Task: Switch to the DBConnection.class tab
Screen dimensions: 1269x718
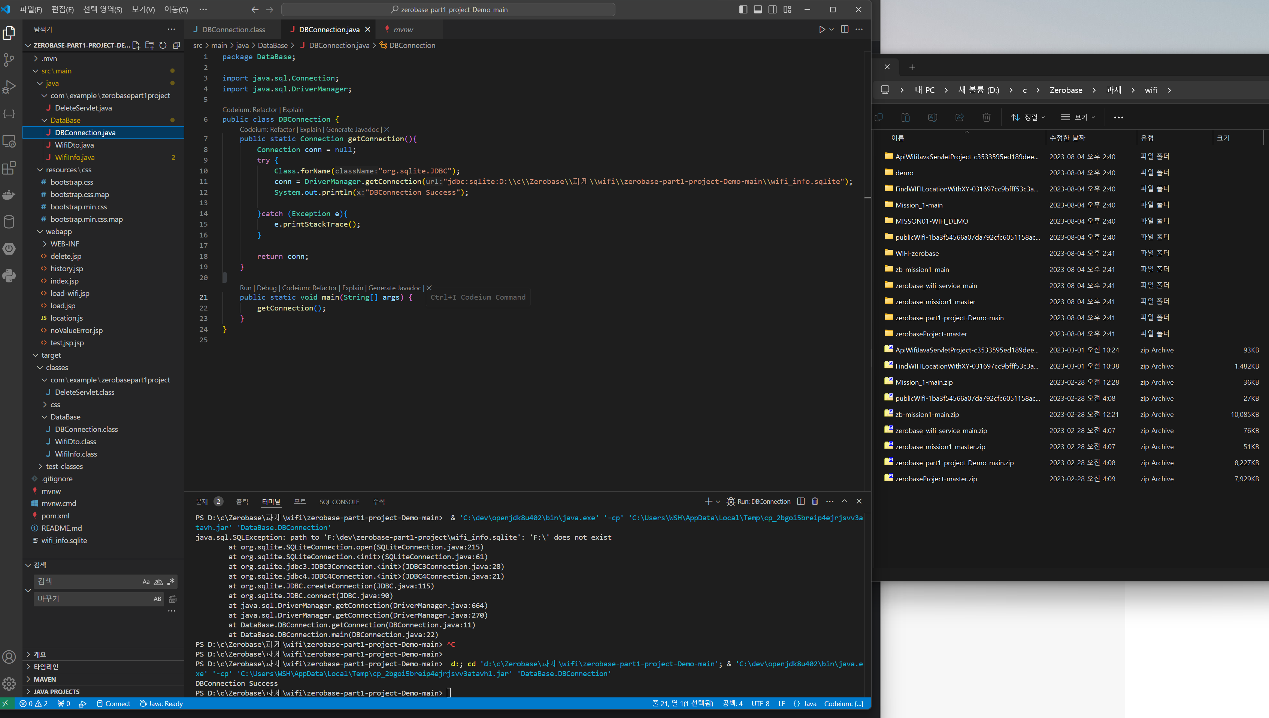Action: coord(233,30)
